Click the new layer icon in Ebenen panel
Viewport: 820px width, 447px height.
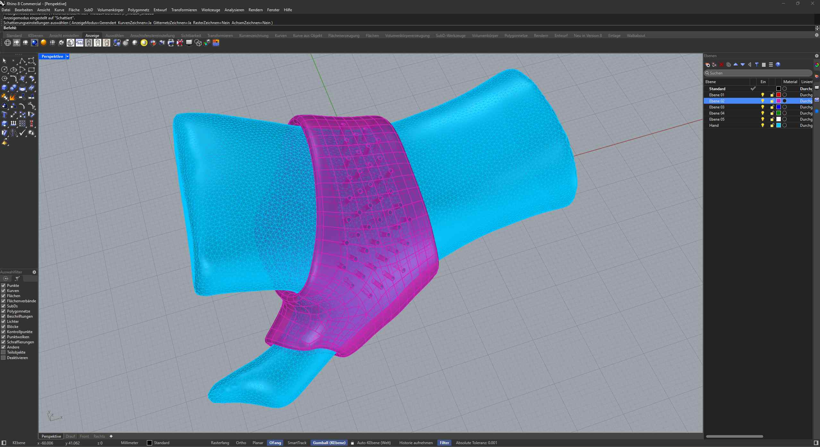coord(708,64)
